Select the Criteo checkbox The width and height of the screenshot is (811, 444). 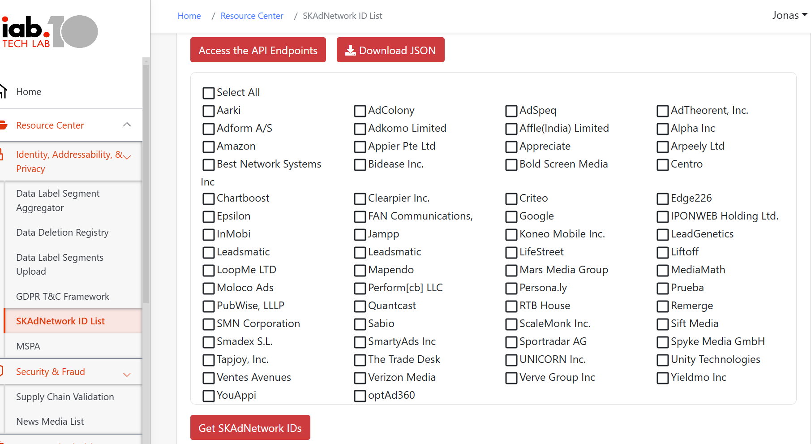tap(511, 199)
